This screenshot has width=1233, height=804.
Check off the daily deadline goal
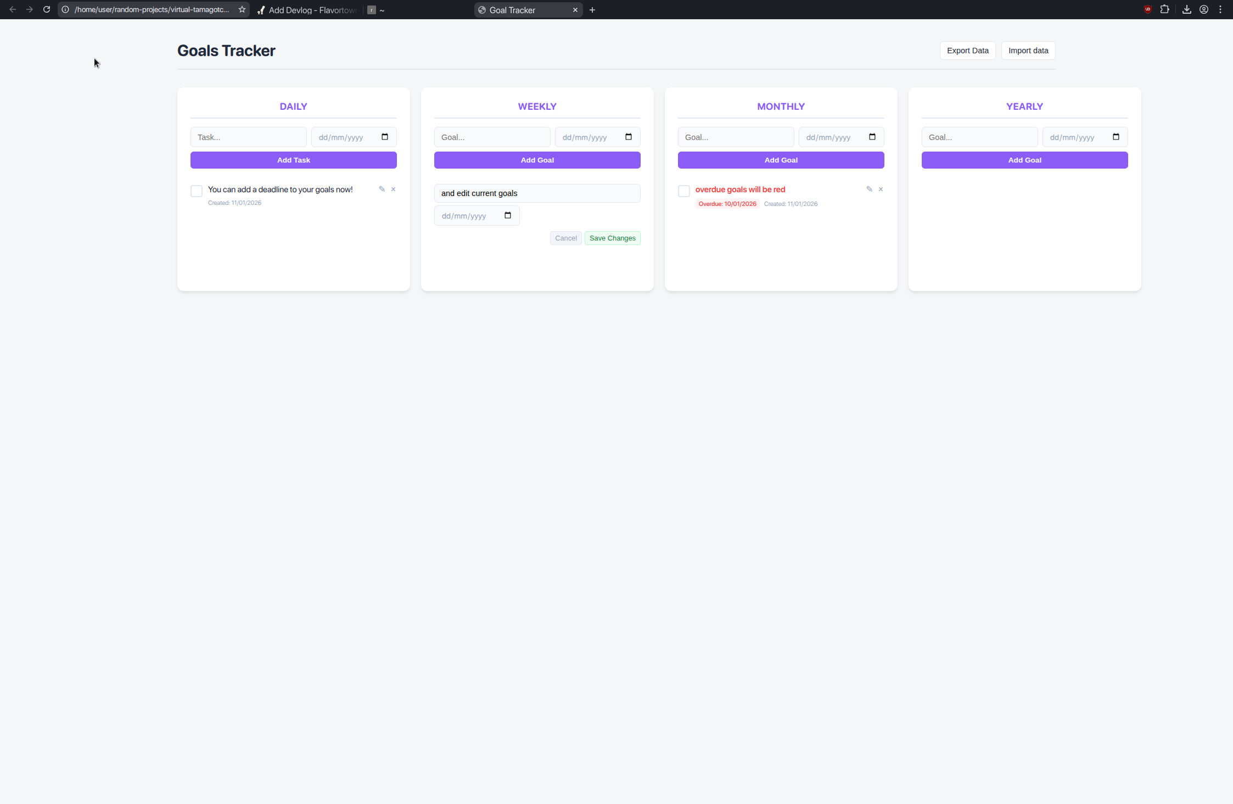pyautogui.click(x=197, y=191)
